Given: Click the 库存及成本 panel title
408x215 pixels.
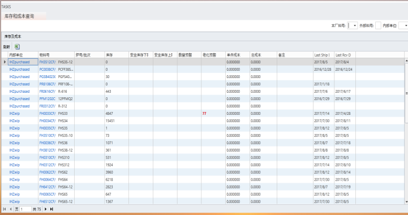Looking at the screenshot, I should pos(13,36).
